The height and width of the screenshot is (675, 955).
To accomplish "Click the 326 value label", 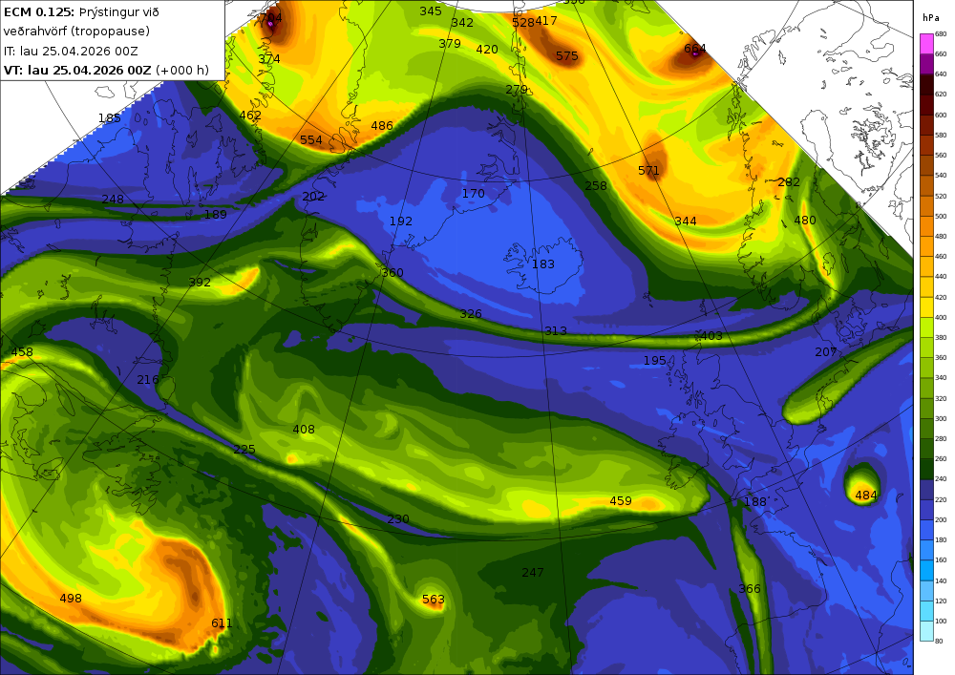I will [x=471, y=314].
